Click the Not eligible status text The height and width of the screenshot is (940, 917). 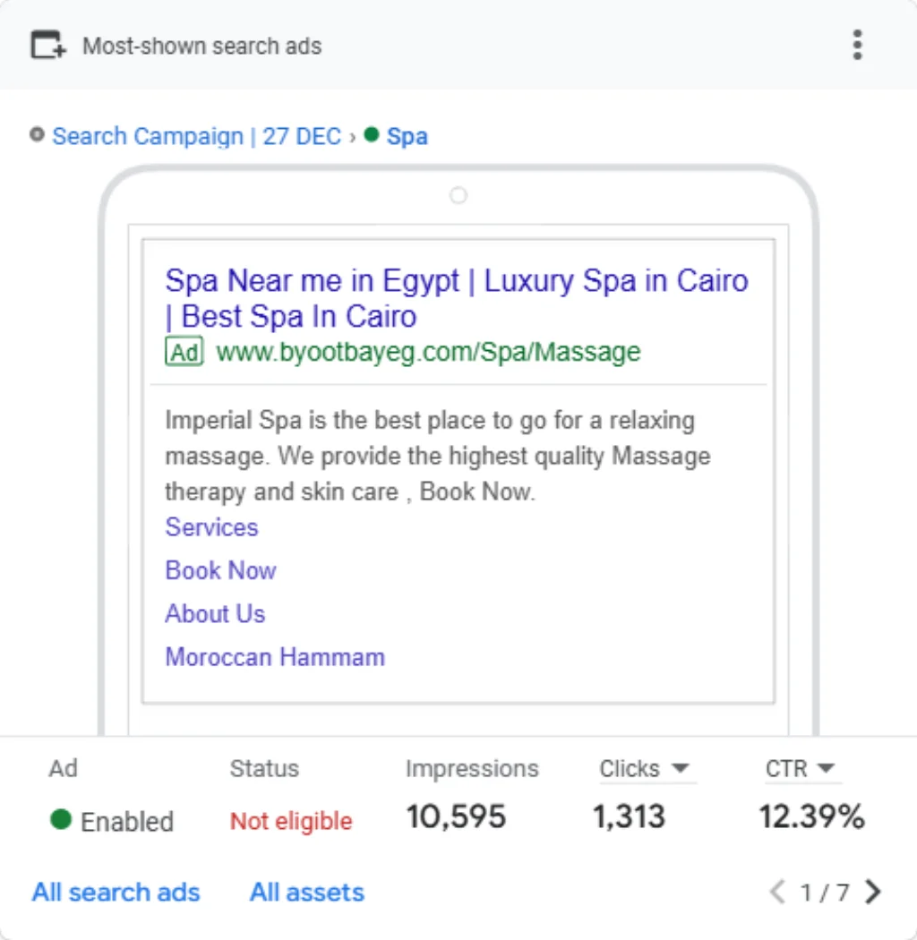pyautogui.click(x=291, y=821)
